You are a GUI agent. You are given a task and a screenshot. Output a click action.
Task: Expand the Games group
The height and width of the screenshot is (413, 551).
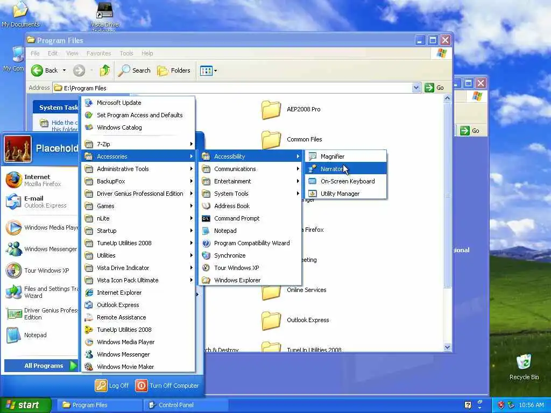click(x=138, y=206)
